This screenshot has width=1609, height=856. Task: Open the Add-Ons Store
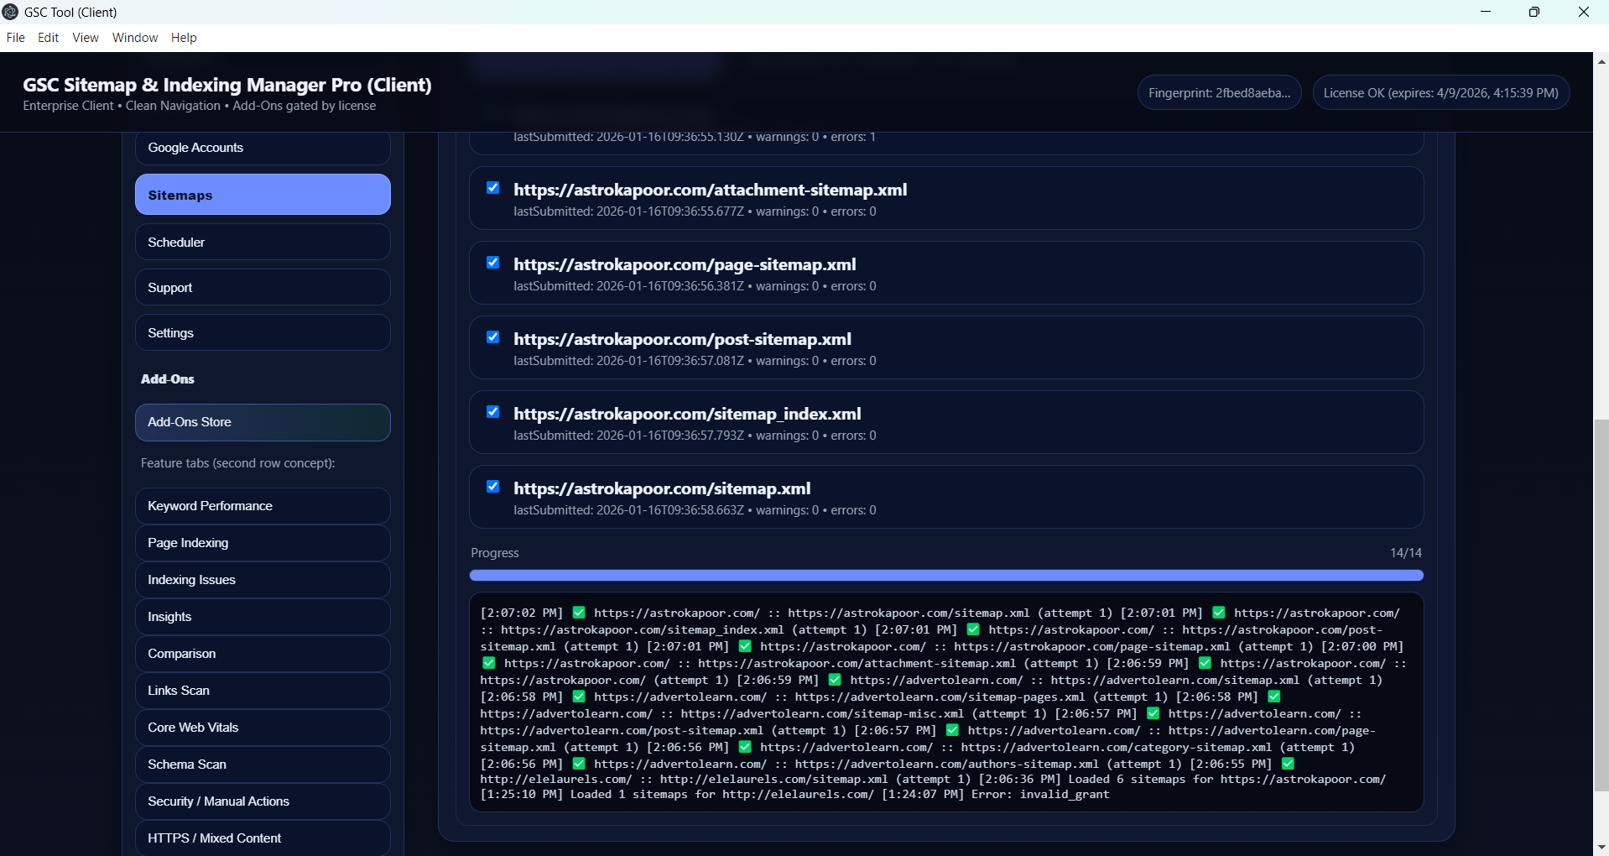click(262, 422)
